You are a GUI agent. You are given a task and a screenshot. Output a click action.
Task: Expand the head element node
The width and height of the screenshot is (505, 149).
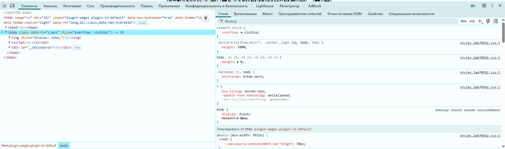(6, 27)
